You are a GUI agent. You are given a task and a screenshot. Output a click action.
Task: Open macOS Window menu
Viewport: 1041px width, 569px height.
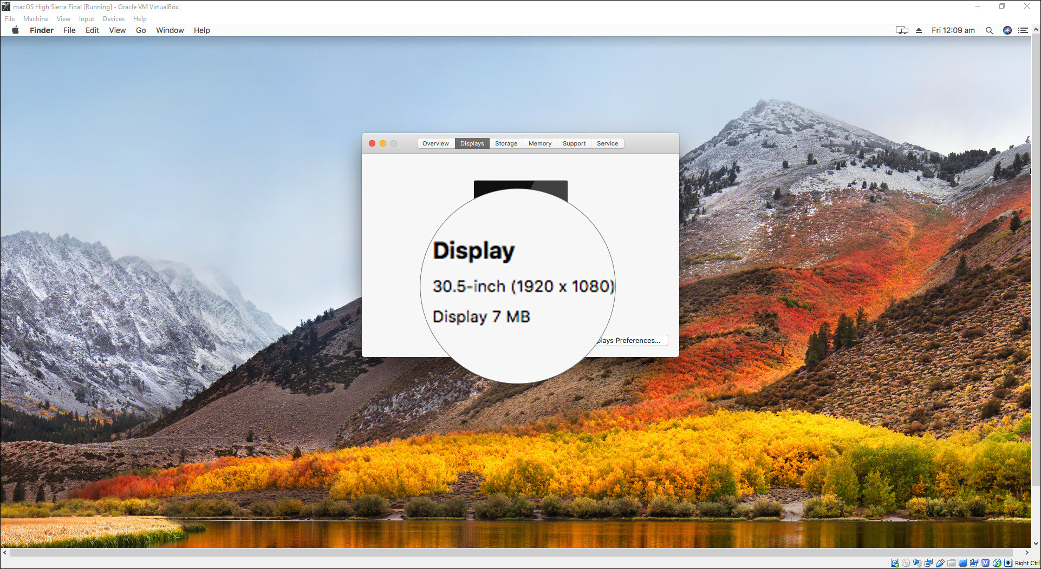[x=170, y=30]
